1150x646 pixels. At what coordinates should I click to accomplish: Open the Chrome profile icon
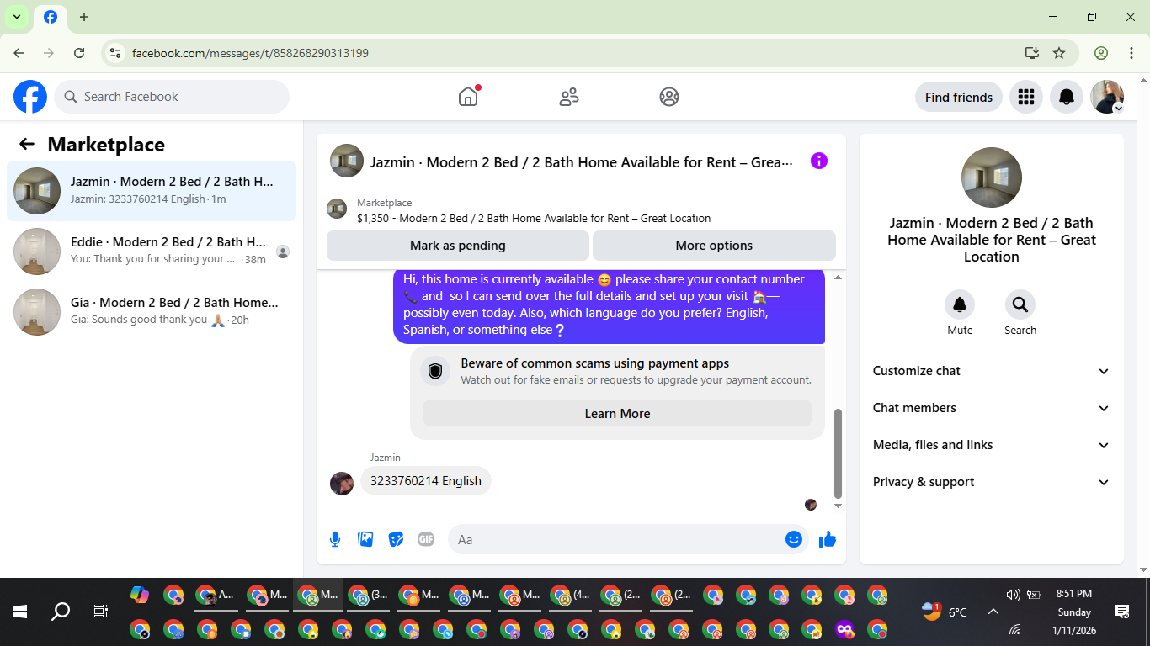[1101, 53]
